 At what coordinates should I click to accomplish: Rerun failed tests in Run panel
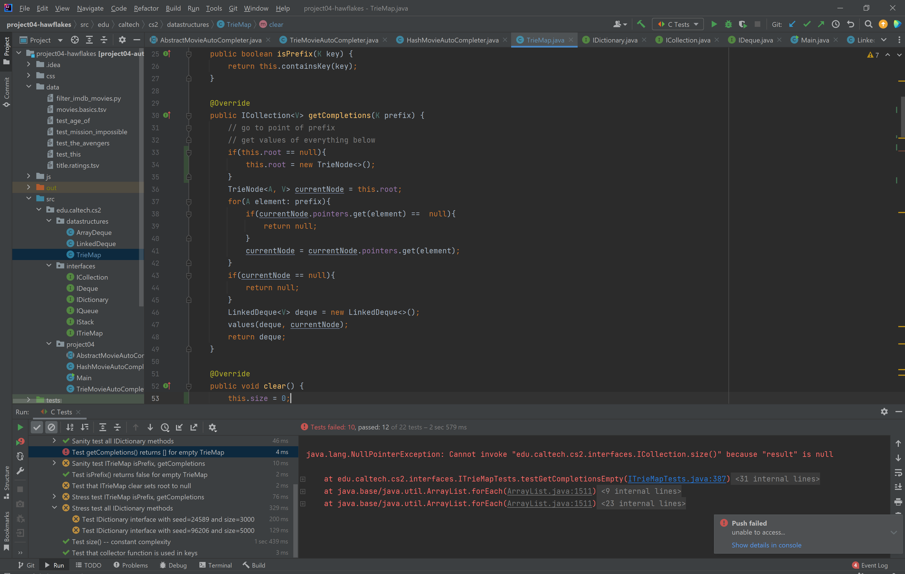(x=20, y=441)
